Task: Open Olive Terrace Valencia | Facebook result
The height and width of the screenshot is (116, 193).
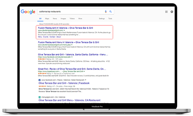Action: pos(64,83)
